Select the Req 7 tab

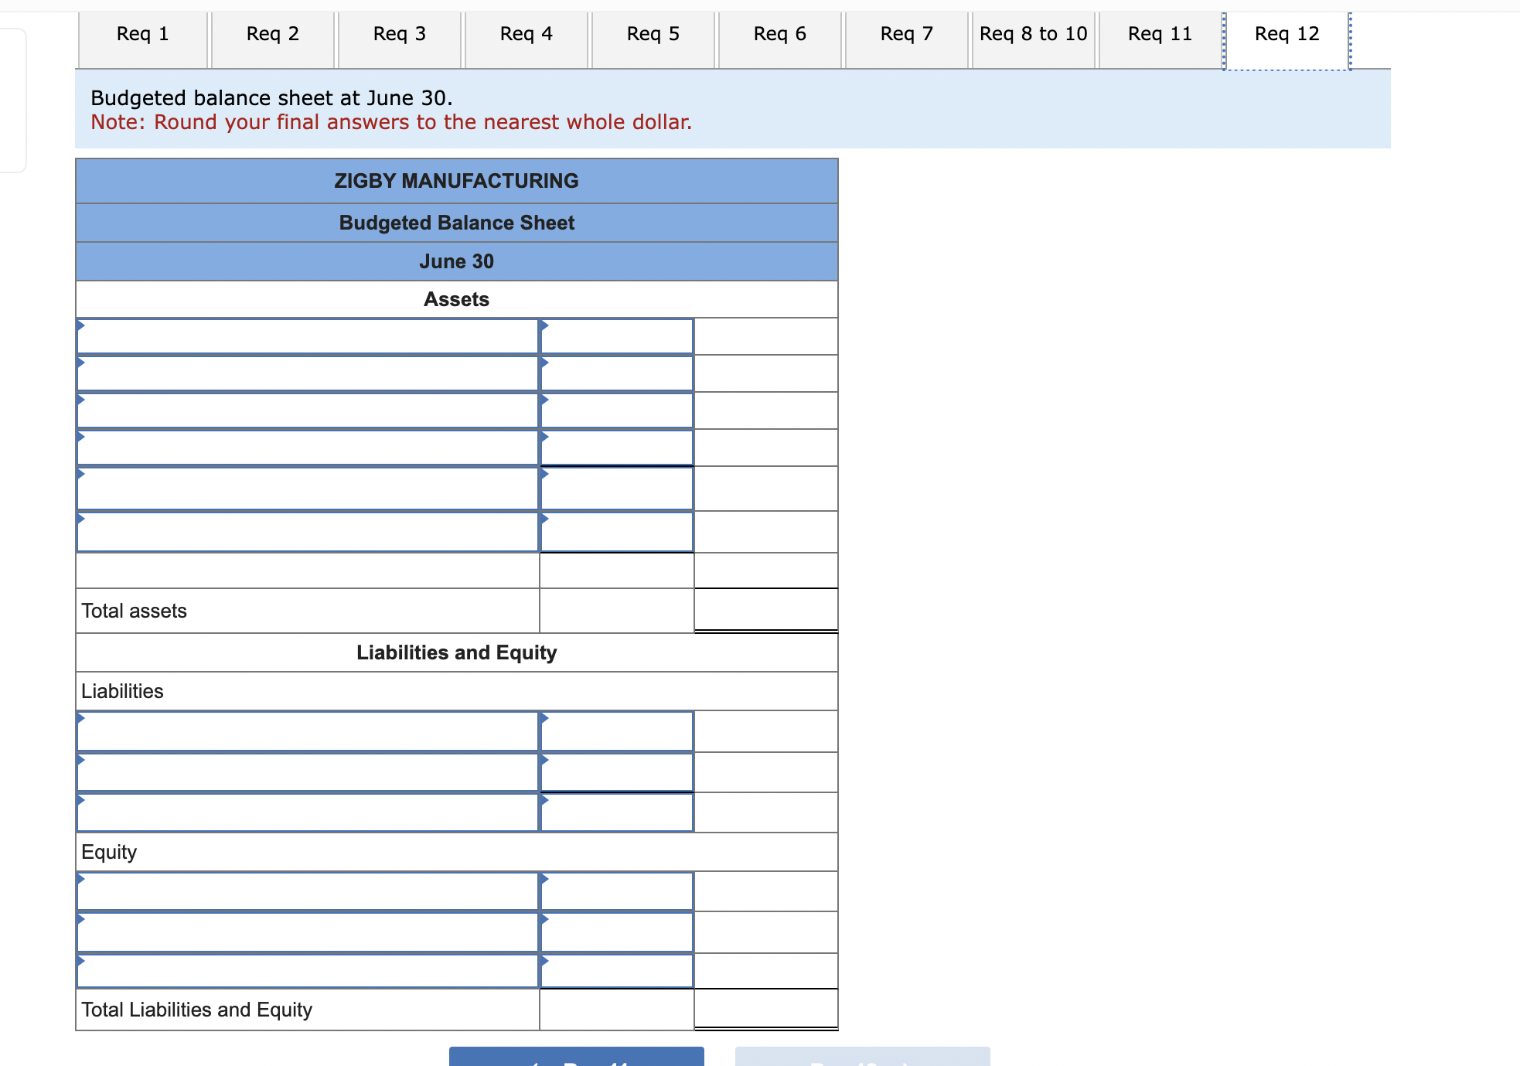point(906,34)
